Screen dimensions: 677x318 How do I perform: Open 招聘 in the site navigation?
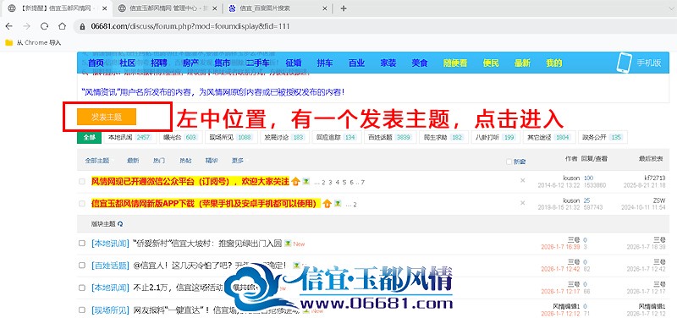159,63
